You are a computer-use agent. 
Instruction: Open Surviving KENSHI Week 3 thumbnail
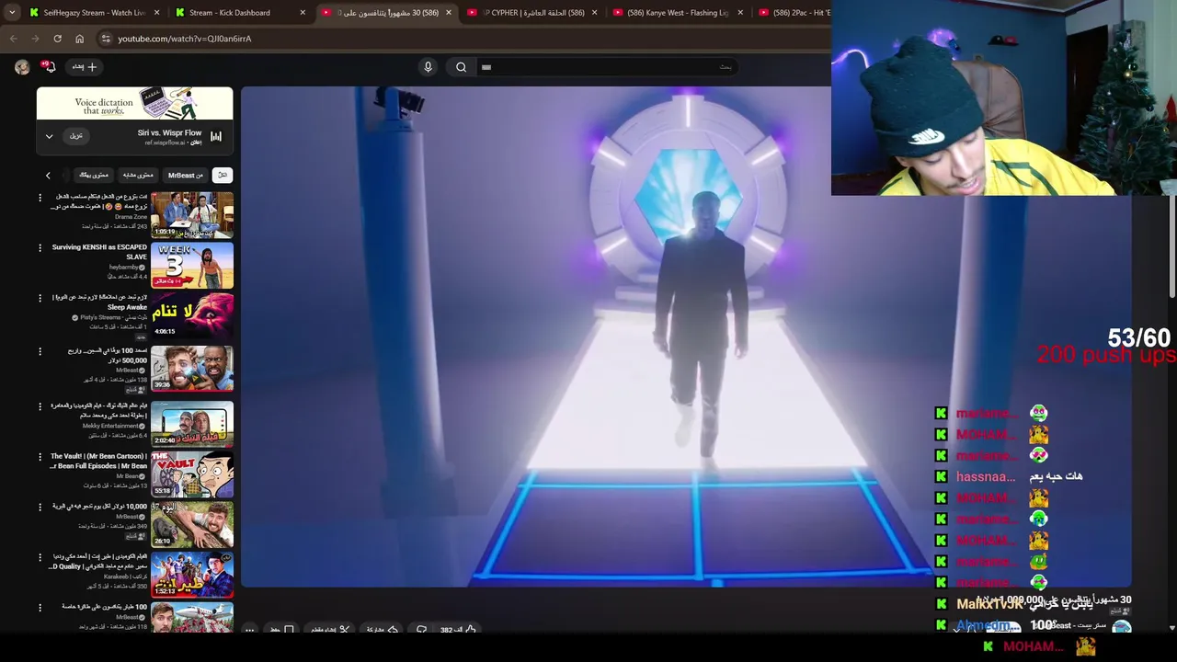tap(192, 265)
